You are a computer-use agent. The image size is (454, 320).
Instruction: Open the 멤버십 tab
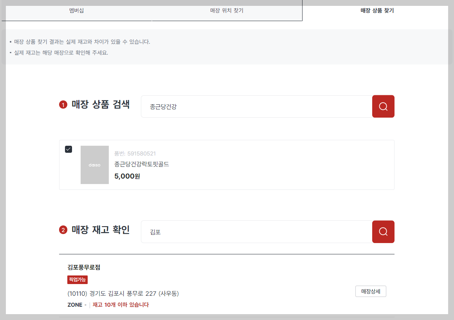(76, 11)
